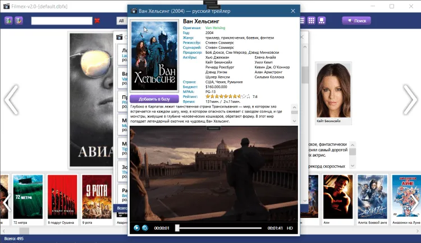Select the 72 метра film thumbnail
421x243 pixels.
pyautogui.click(x=28, y=197)
